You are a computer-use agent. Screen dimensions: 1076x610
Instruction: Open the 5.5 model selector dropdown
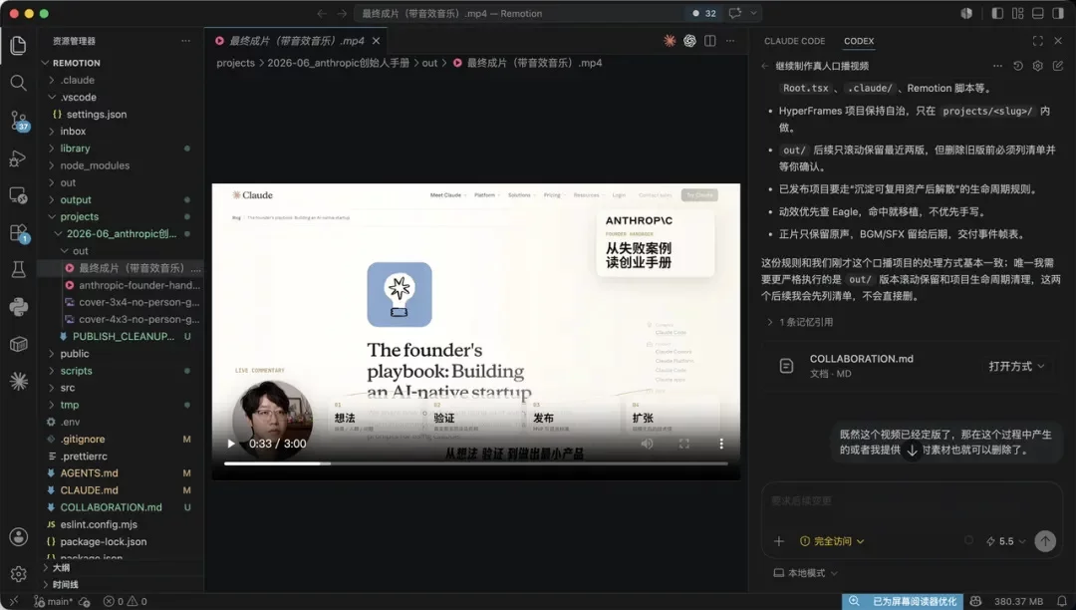pyautogui.click(x=1006, y=541)
